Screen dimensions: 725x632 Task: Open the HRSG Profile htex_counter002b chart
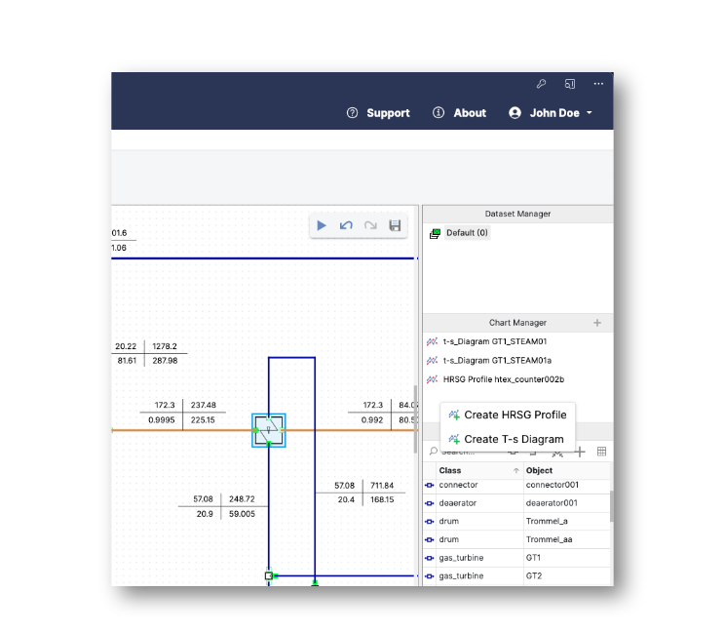[x=503, y=379]
